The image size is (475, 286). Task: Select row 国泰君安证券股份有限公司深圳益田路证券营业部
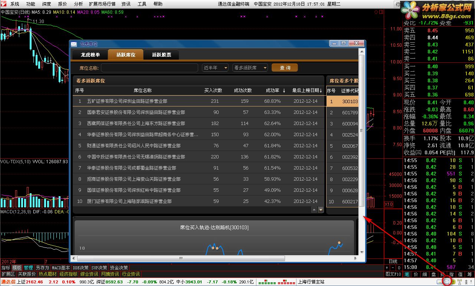coord(199,112)
